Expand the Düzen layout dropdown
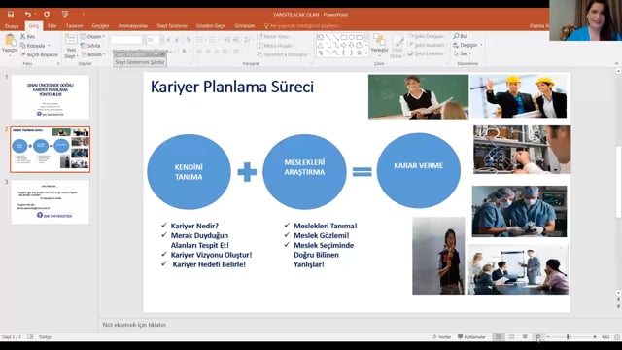 (93, 37)
